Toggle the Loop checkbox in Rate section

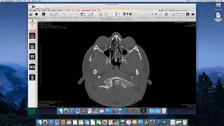pyautogui.click(x=176, y=13)
